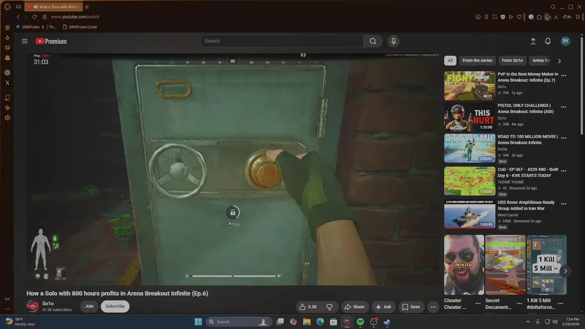Open the Windows Start menu
585x329 pixels.
pyautogui.click(x=198, y=322)
